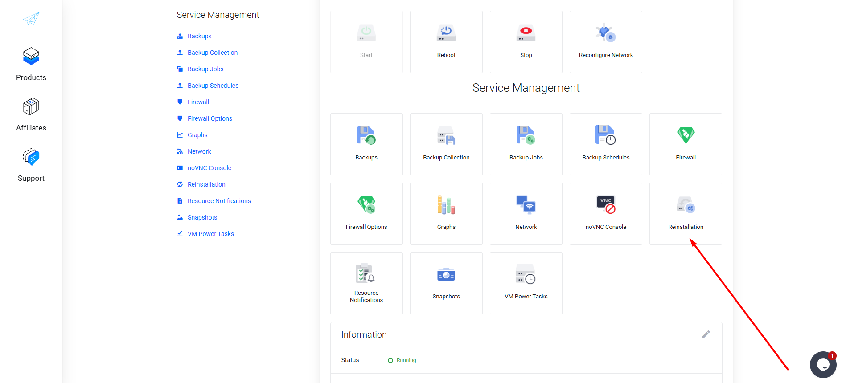Click the "Resource Notifications" tile label
Screen dimensions: 846x383
366,297
